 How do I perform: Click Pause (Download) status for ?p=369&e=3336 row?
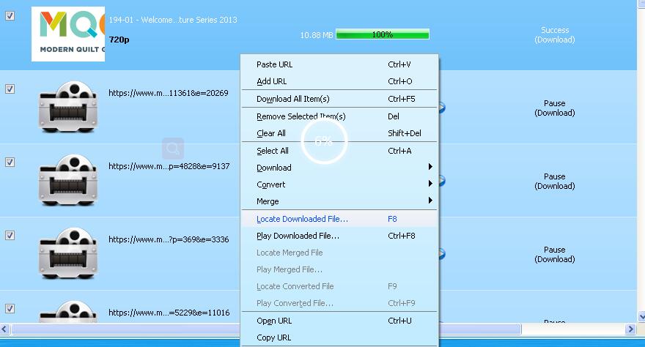(555, 254)
